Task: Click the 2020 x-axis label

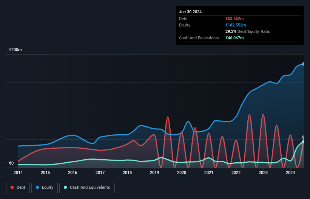Action: point(182,173)
